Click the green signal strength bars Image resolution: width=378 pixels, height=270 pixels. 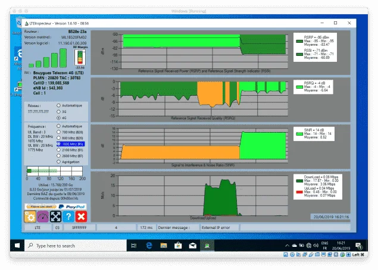pos(48,58)
